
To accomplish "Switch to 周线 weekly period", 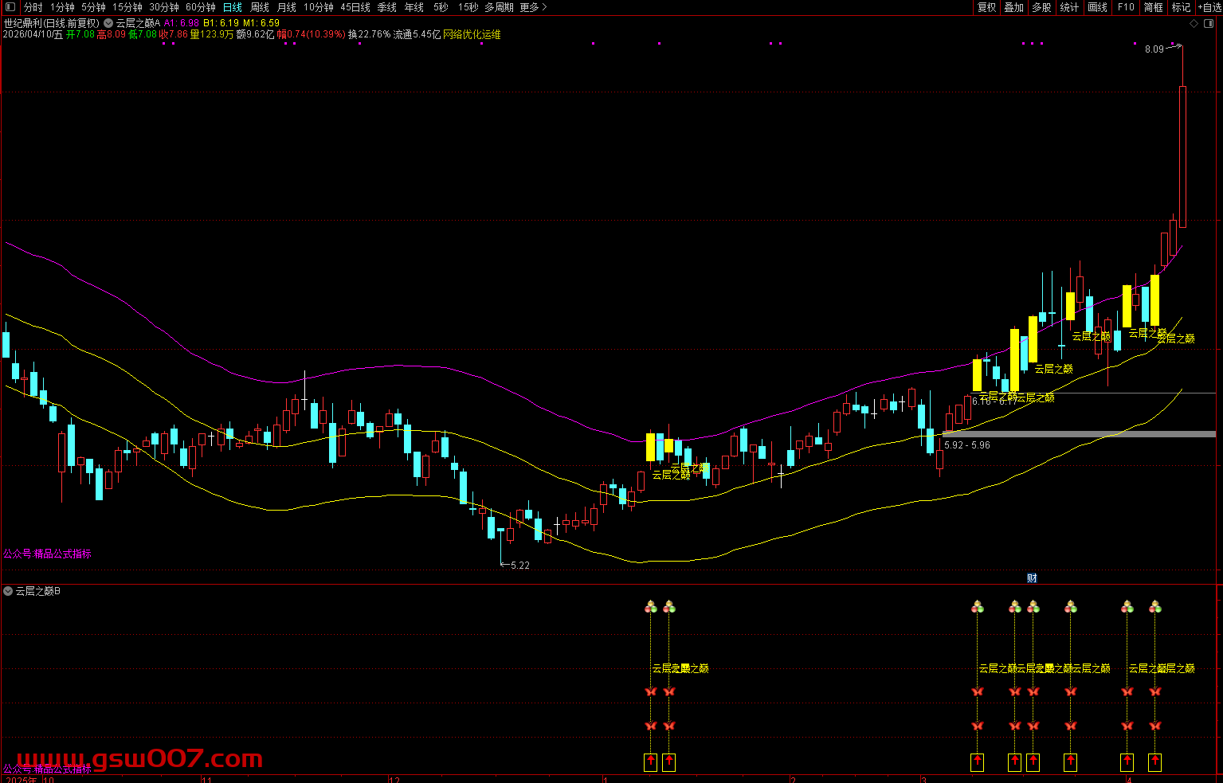I will pyautogui.click(x=260, y=7).
